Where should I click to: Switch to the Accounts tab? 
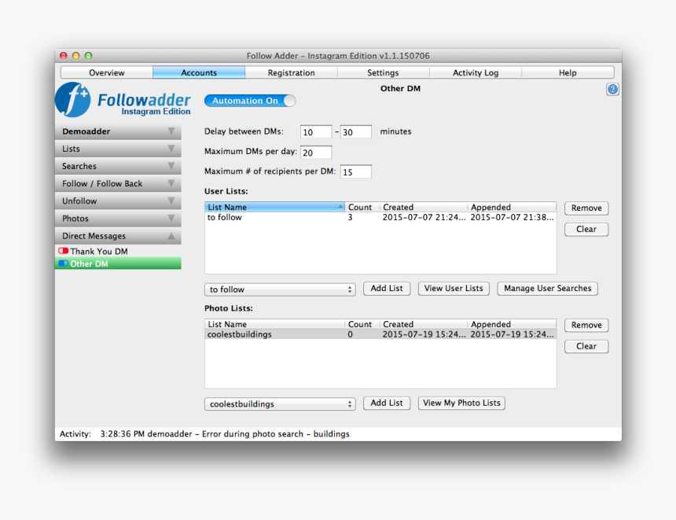[199, 72]
